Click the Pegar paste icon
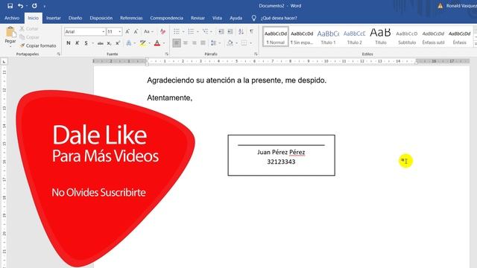The image size is (477, 268). tap(10, 32)
